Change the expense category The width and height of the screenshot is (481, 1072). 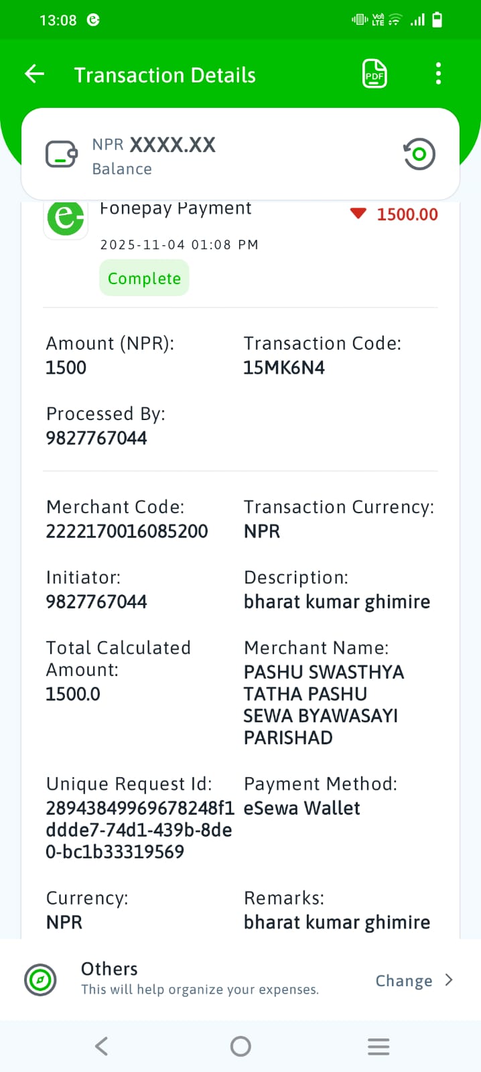coord(404,981)
